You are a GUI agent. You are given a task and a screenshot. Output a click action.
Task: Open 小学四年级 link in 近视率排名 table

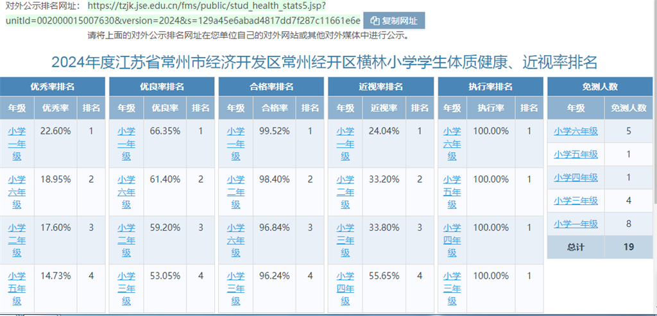(345, 288)
